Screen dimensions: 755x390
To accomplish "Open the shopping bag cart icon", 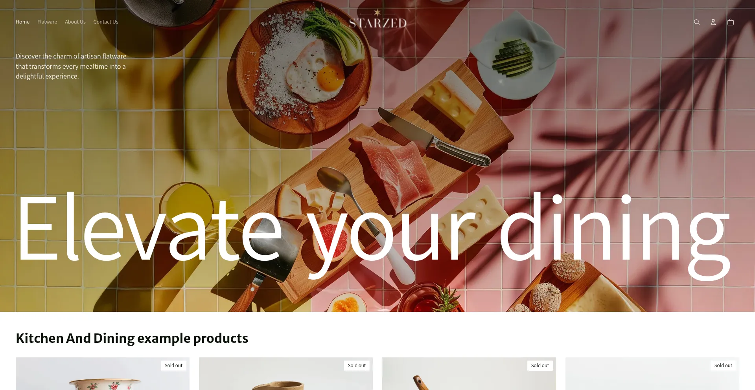I will coord(731,22).
